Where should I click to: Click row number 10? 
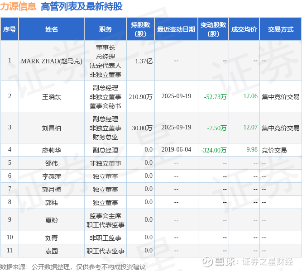[x=10, y=237]
